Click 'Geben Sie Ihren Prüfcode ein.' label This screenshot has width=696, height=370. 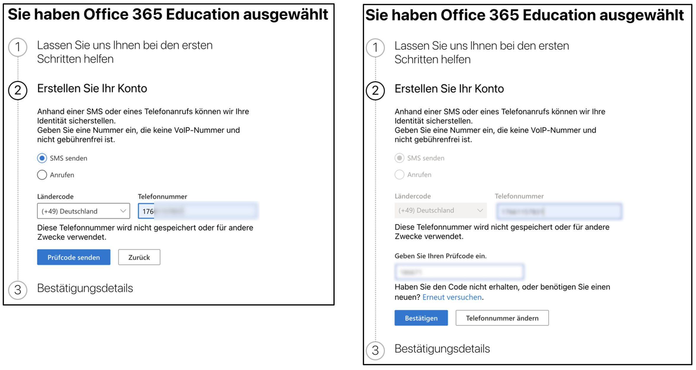(441, 256)
